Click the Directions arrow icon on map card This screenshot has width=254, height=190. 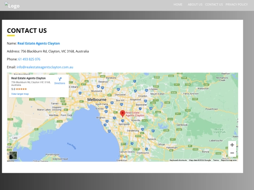pyautogui.click(x=60, y=79)
